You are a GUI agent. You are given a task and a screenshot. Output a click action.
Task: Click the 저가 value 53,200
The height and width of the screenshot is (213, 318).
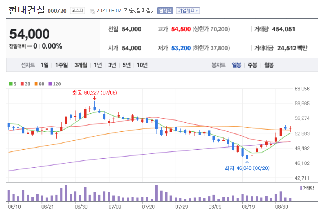(181, 48)
